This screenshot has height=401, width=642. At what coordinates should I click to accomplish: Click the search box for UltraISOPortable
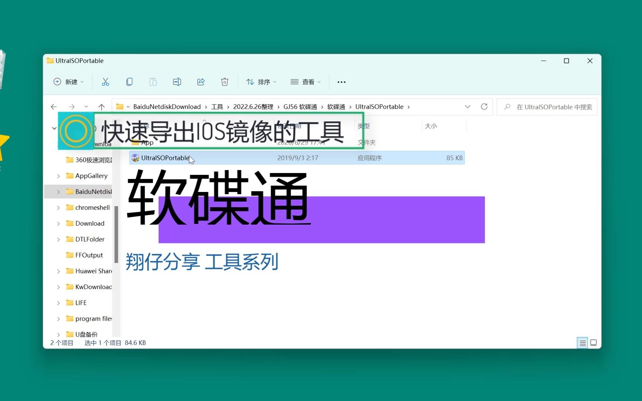(x=547, y=107)
